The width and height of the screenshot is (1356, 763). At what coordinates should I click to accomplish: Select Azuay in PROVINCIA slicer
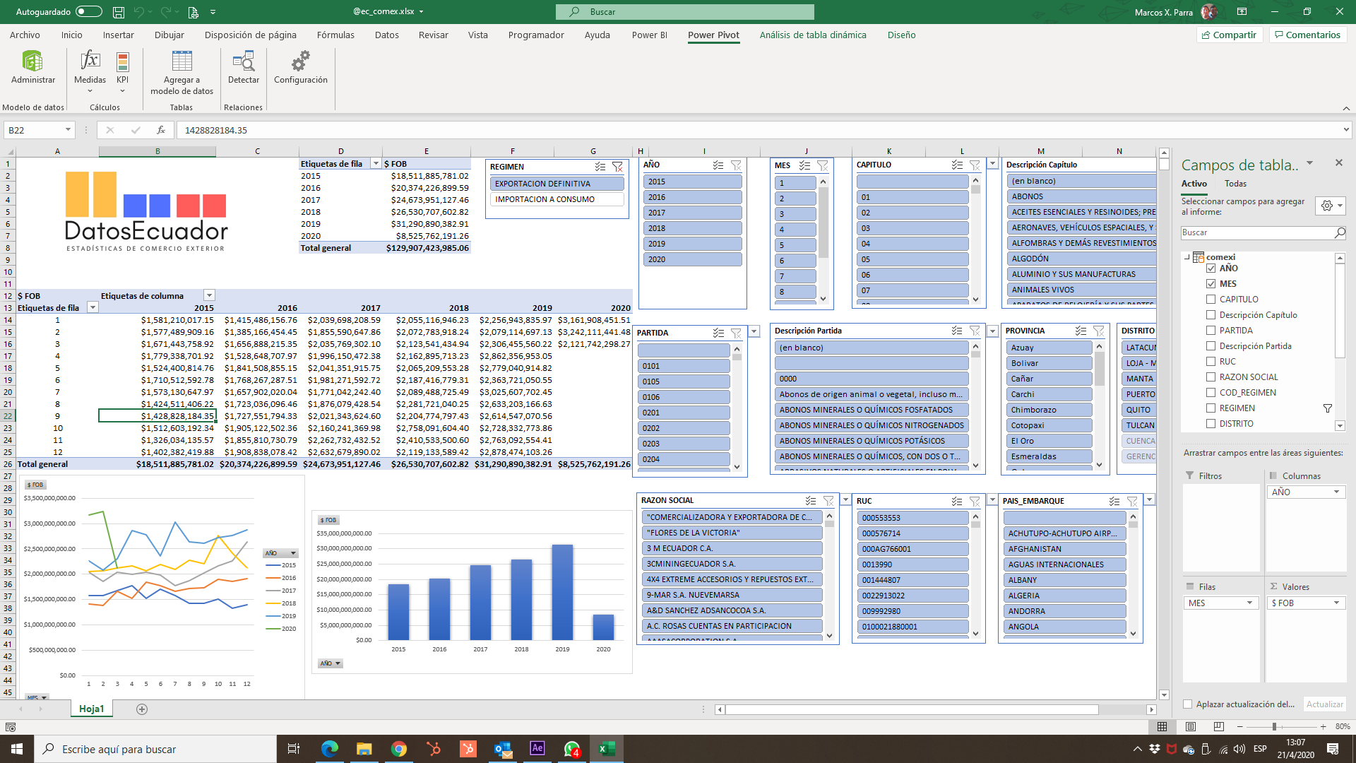pyautogui.click(x=1049, y=348)
